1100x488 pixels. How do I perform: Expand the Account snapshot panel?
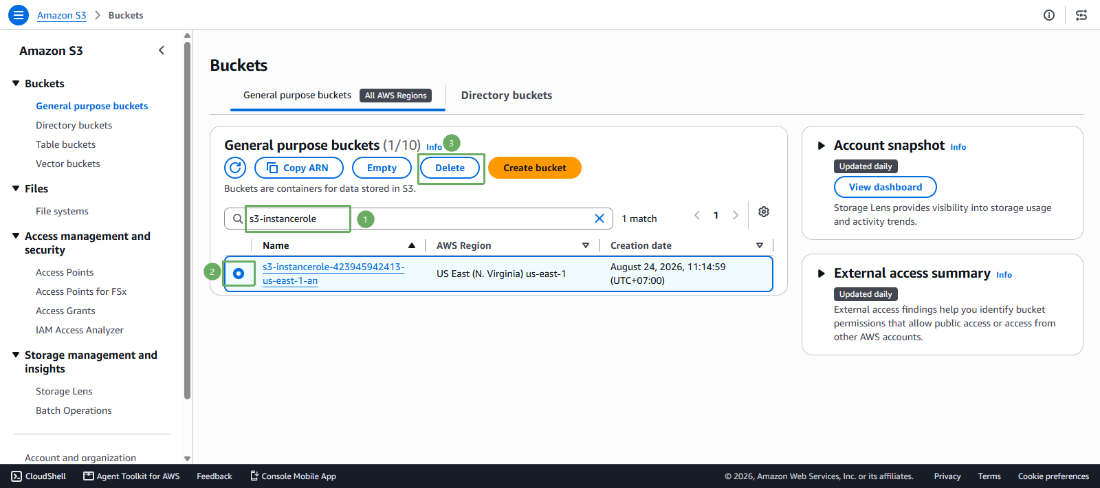pos(821,146)
